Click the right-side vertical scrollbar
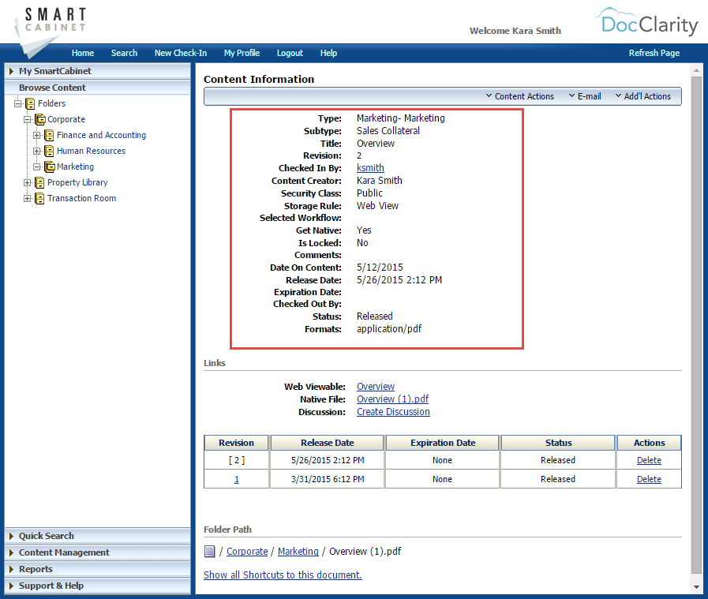 [x=696, y=316]
